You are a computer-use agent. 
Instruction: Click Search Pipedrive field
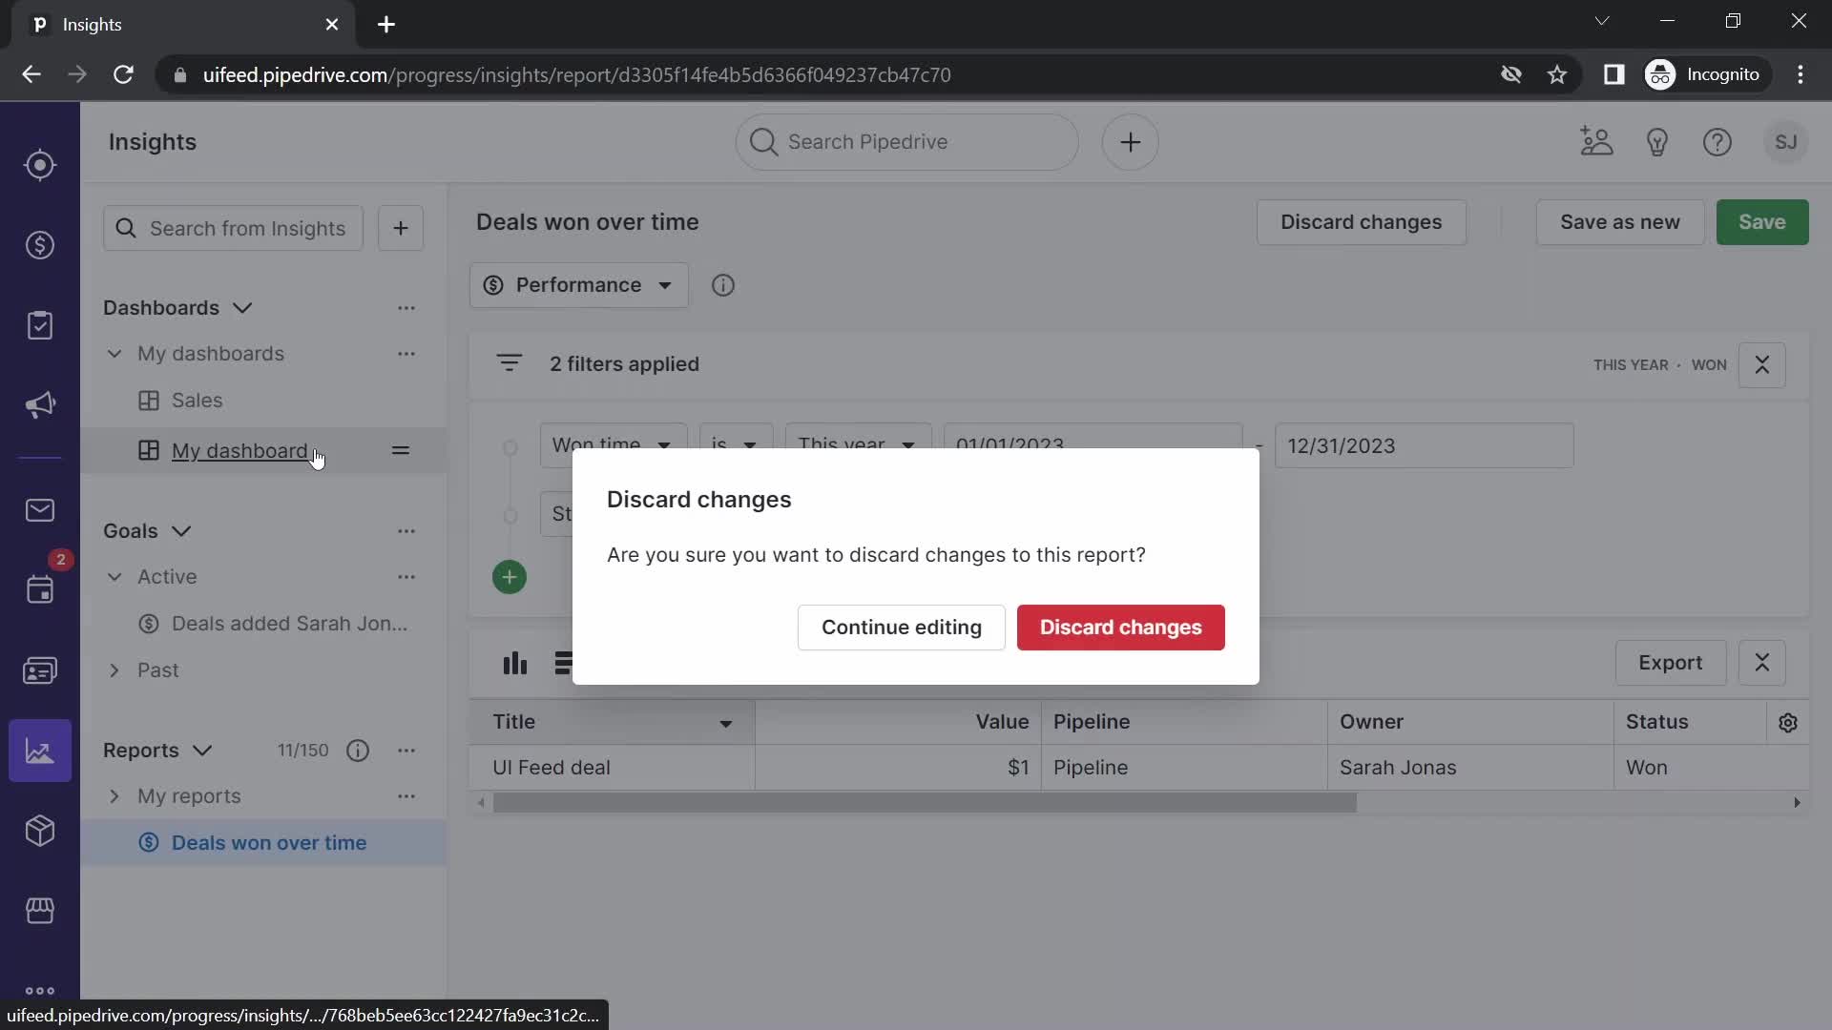[x=906, y=142]
